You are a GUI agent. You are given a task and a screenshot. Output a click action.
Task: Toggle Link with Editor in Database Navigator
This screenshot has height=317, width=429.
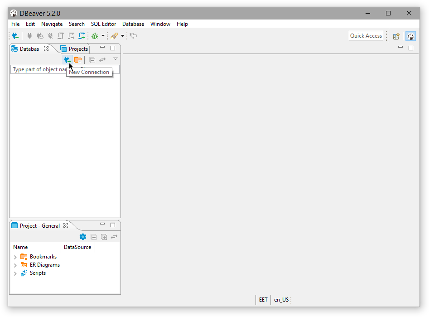click(102, 60)
